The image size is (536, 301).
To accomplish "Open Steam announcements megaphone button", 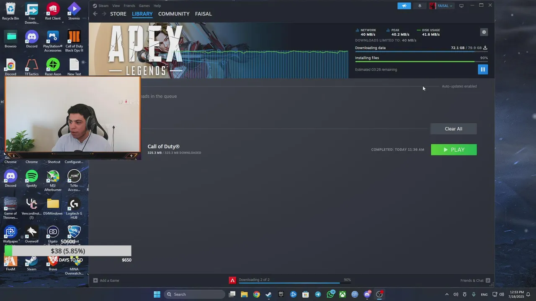I will (404, 6).
